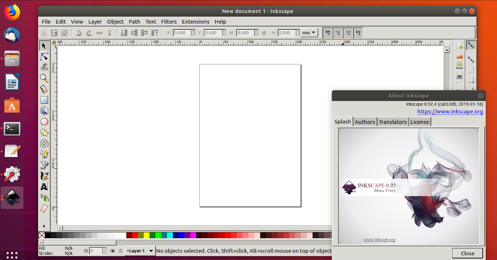The image size is (497, 260).
Task: Select the Spiral tool
Action: pos(44,144)
